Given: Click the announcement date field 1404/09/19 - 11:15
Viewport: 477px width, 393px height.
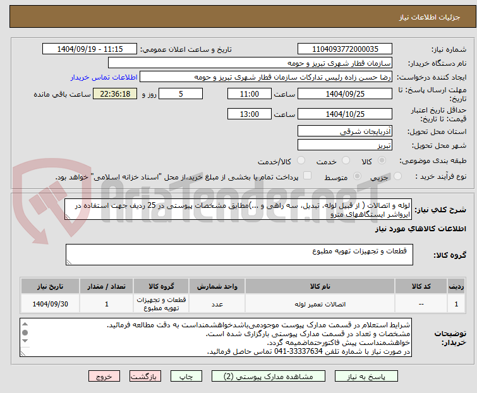Looking at the screenshot, I should [x=90, y=49].
